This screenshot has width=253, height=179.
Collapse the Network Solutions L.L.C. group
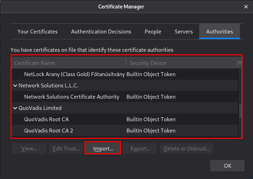pyautogui.click(x=15, y=86)
